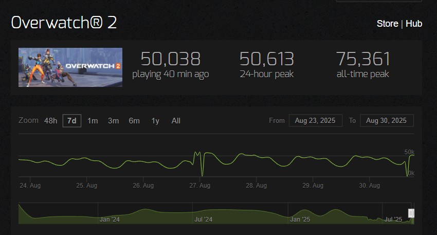Click the From date field Aug 23, 2025
This screenshot has width=437, height=235.
tap(316, 120)
